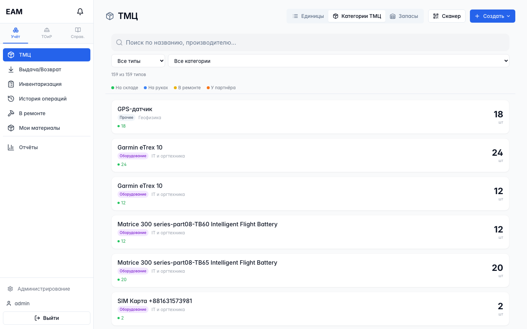Open the Все типы dropdown

[138, 61]
